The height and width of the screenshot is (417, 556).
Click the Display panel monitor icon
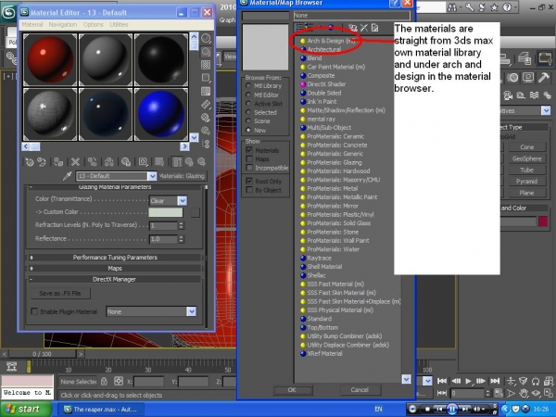(x=528, y=77)
